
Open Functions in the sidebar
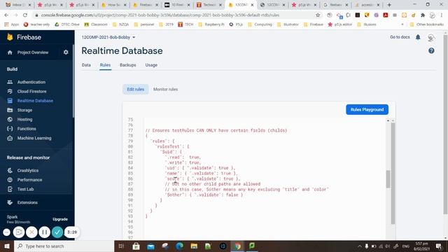27,129
